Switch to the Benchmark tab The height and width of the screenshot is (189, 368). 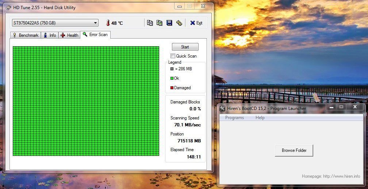[26, 35]
